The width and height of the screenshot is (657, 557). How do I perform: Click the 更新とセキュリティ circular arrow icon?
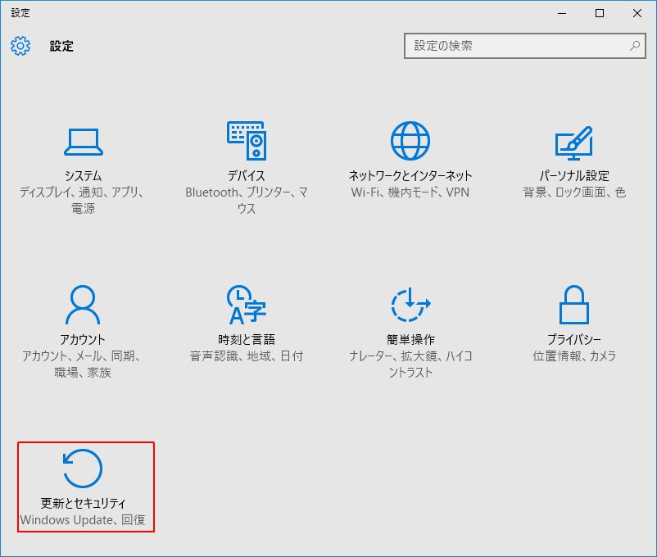coord(83,469)
